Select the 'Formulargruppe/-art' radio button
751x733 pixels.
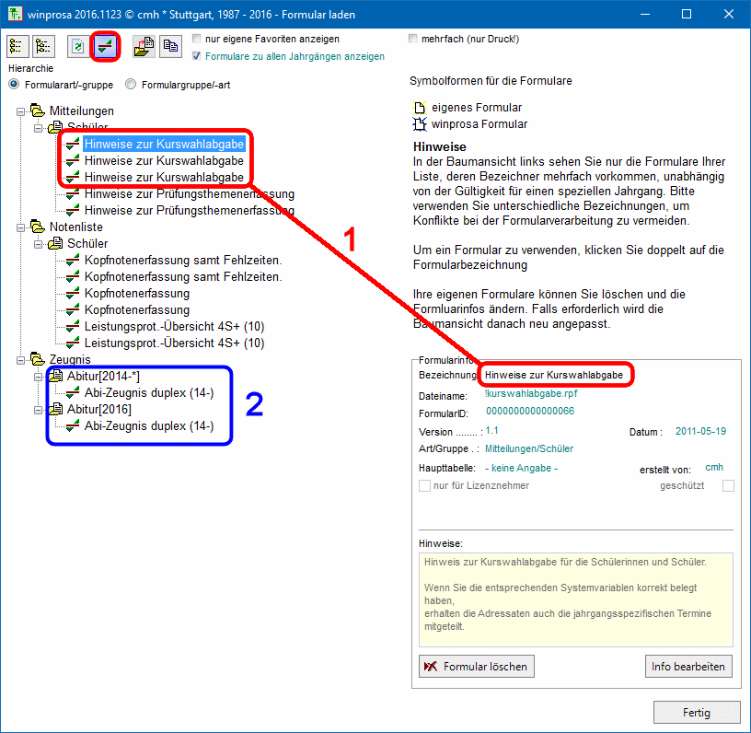132,85
